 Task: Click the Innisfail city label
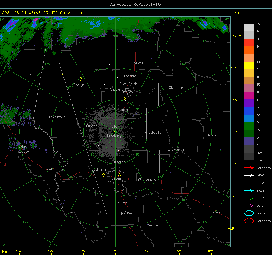point(122,110)
